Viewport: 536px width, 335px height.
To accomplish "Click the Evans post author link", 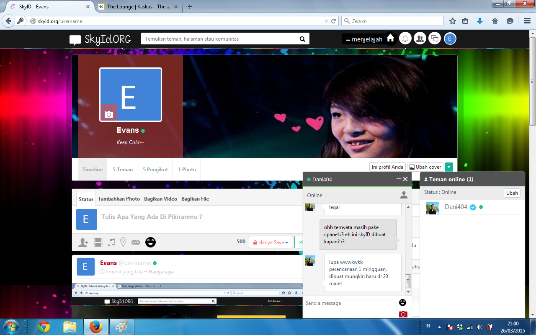I will [x=108, y=263].
